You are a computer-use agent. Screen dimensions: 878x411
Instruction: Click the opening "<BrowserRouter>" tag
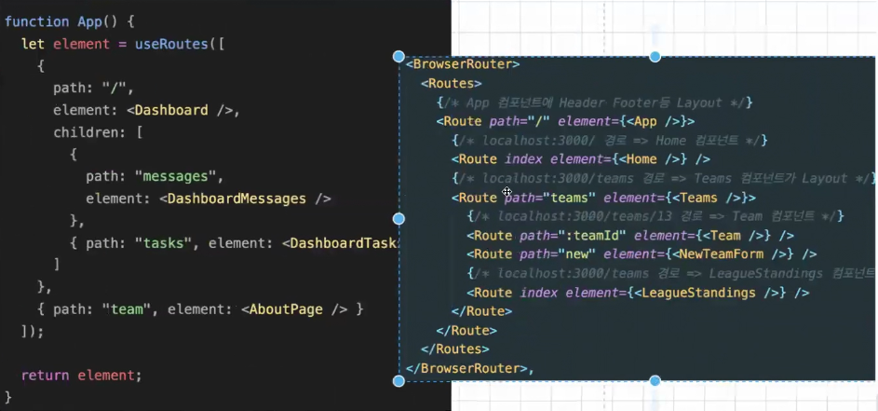click(463, 64)
